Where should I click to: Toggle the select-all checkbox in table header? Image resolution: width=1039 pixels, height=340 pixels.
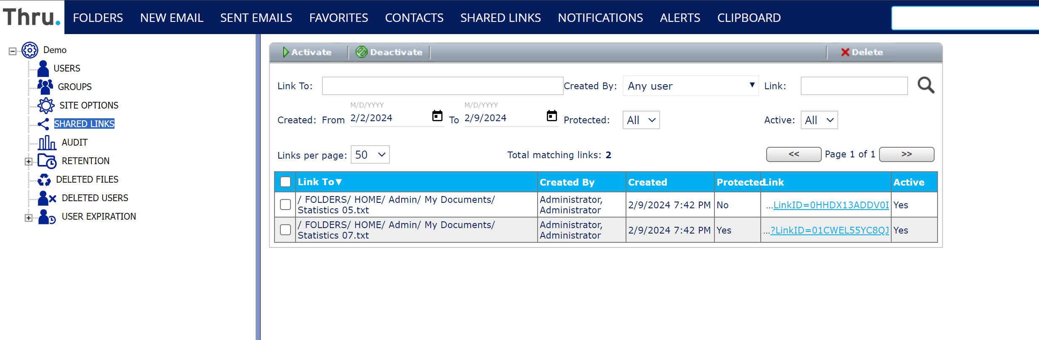click(285, 182)
